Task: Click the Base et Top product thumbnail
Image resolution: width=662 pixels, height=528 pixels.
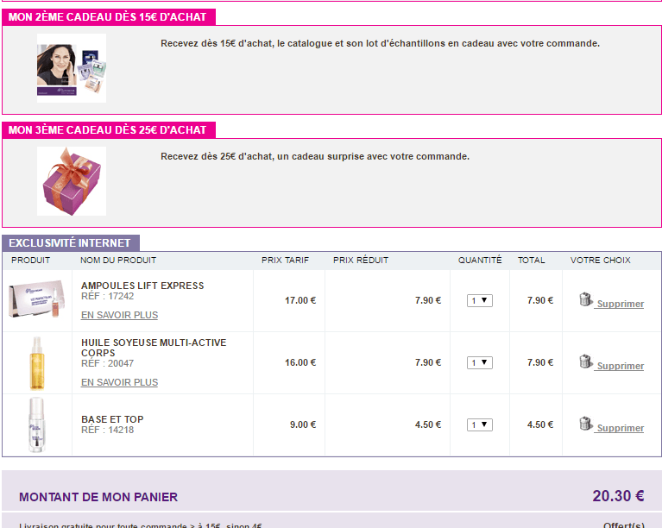Action: coord(36,421)
